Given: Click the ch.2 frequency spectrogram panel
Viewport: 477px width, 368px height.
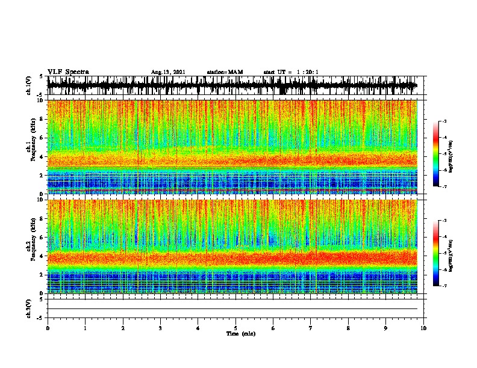Looking at the screenshot, I should tap(232, 247).
